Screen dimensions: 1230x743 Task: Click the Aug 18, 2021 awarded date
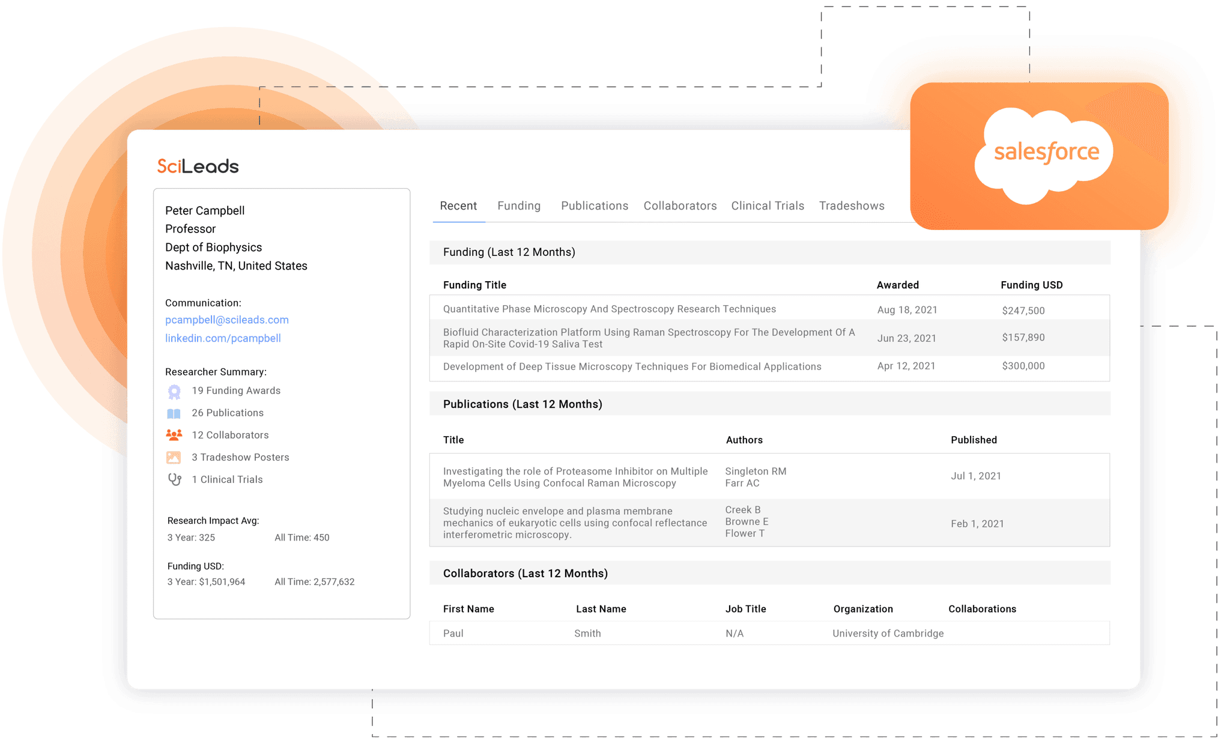click(907, 310)
